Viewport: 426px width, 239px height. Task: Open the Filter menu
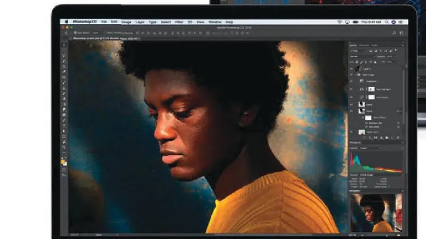pos(179,22)
